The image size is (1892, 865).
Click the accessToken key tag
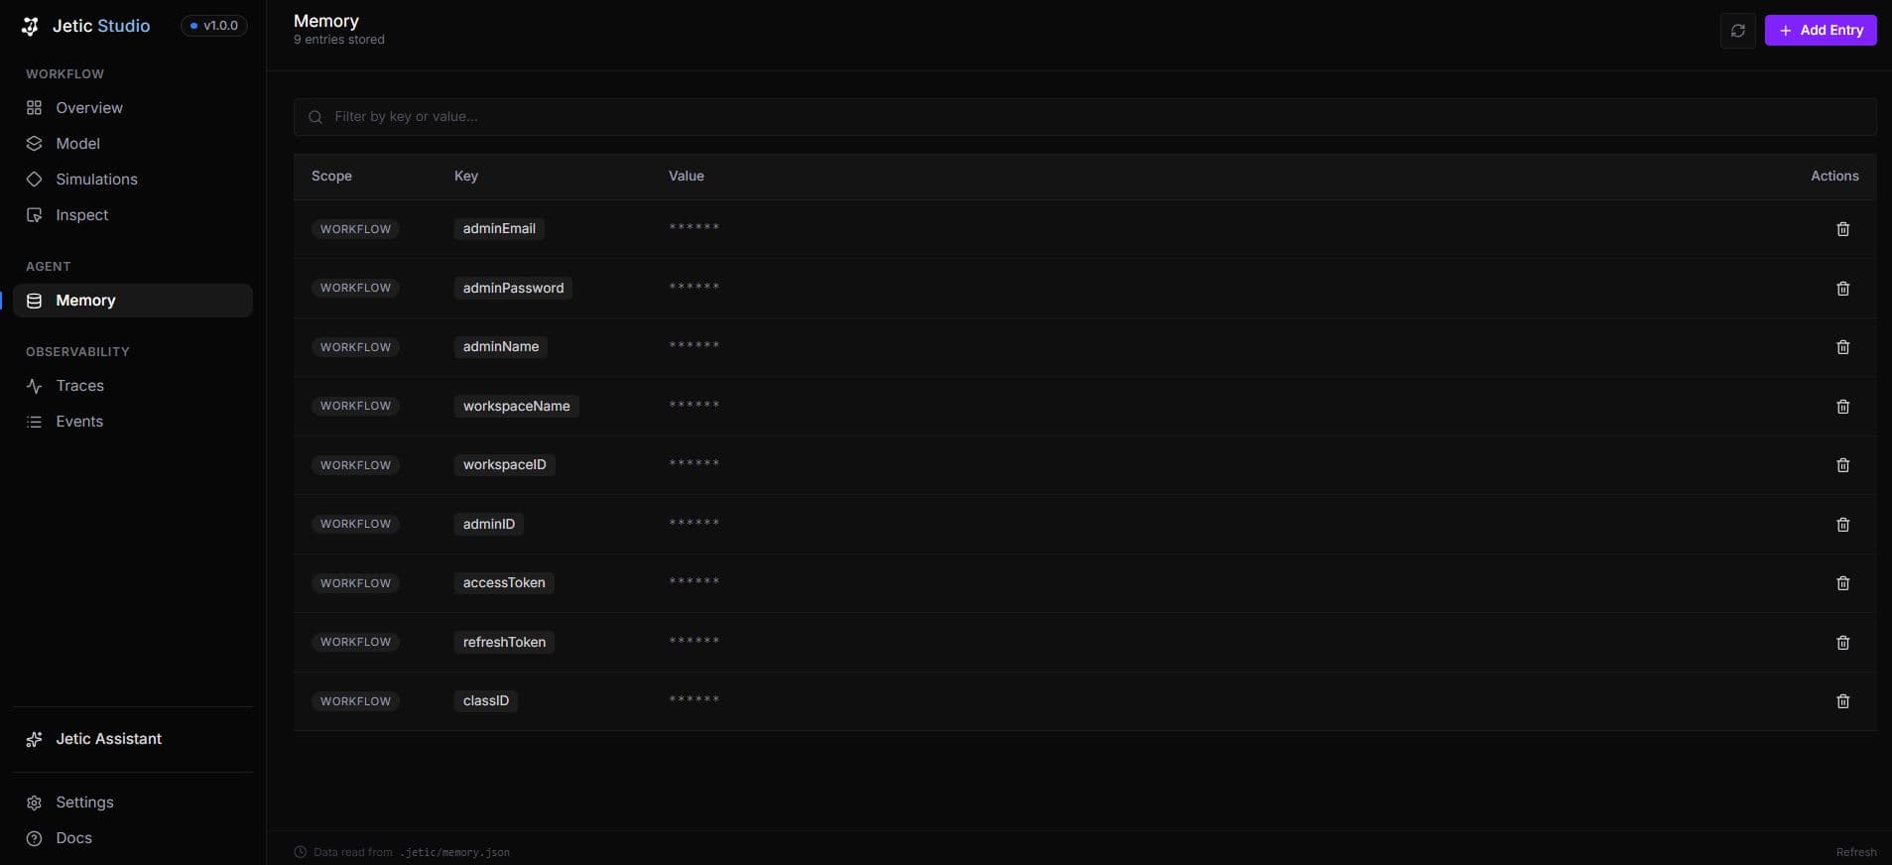[x=504, y=583]
